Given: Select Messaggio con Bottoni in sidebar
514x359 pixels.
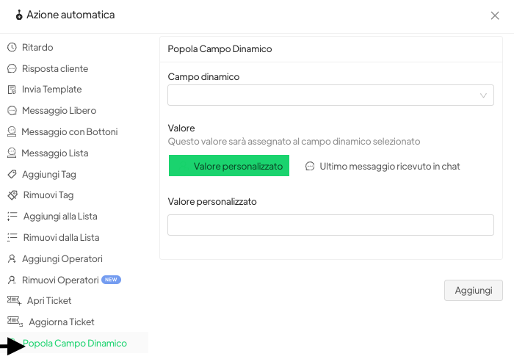Looking at the screenshot, I should tap(69, 132).
